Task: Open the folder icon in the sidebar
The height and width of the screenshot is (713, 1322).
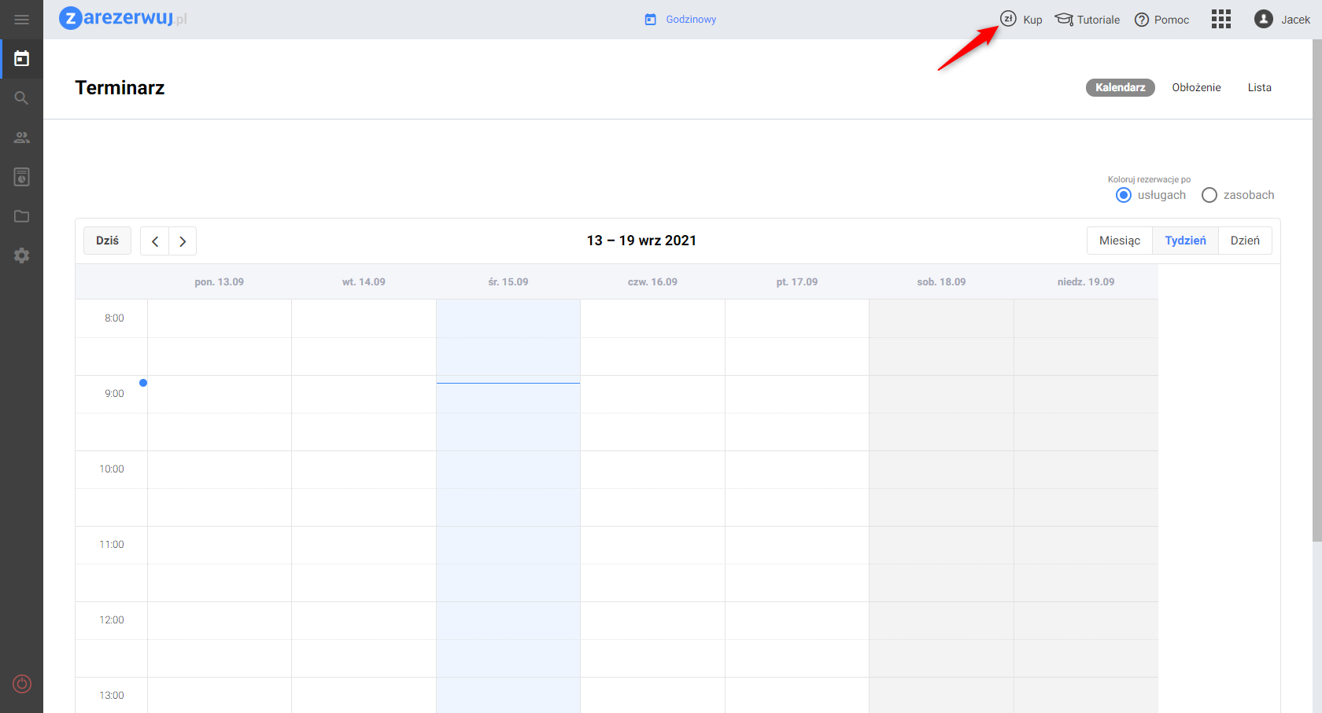Action: pyautogui.click(x=21, y=216)
